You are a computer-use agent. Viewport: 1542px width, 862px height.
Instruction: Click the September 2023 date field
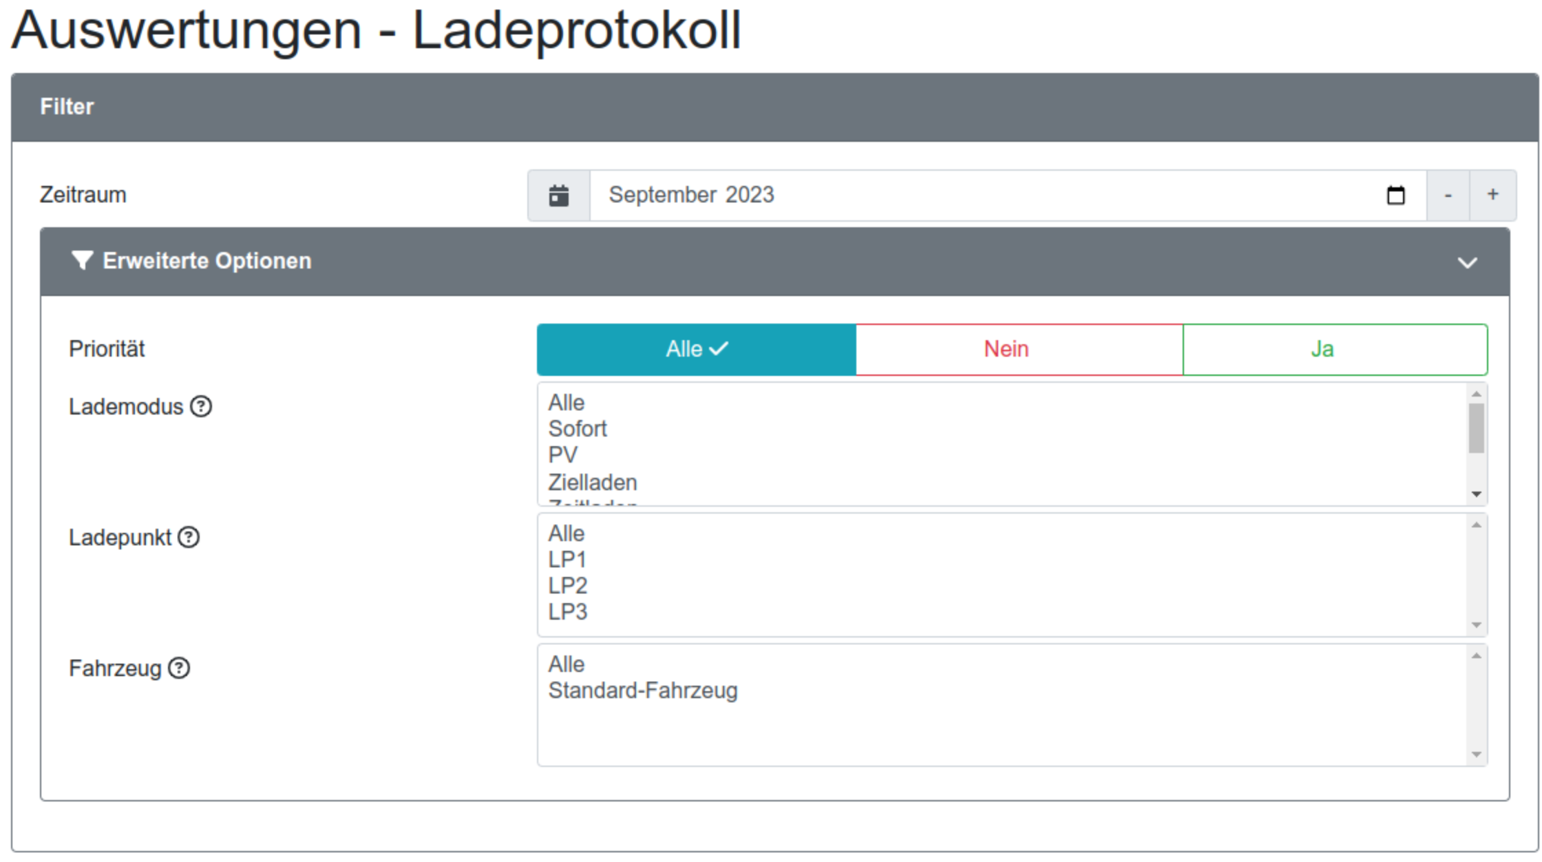[964, 196]
